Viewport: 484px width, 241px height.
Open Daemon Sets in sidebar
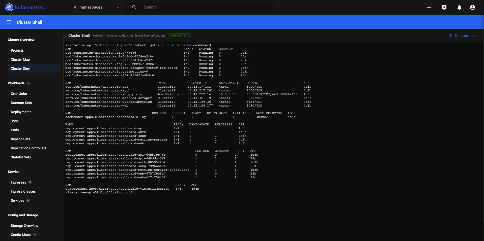21,103
